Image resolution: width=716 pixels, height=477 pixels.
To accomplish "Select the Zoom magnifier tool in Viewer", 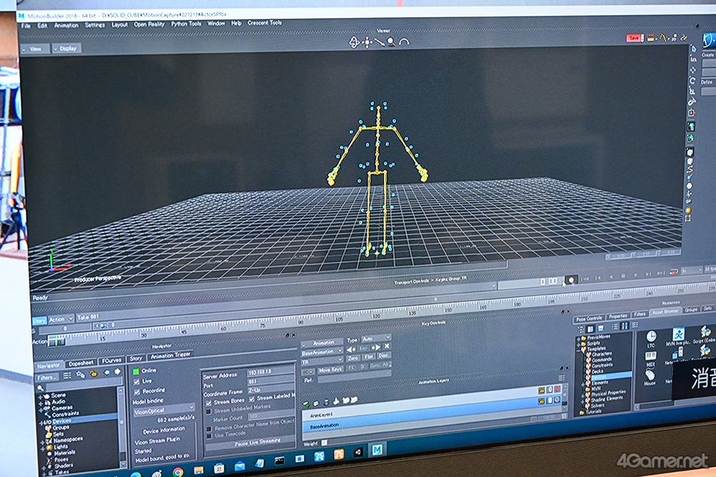I will (392, 42).
